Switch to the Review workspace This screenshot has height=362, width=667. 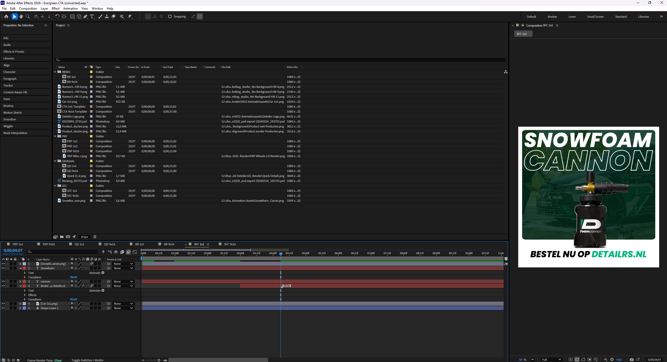[552, 17]
